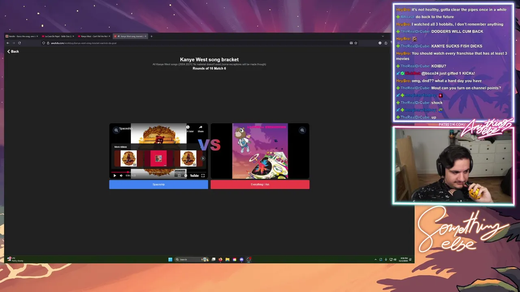This screenshot has width=520, height=292.
Task: Open the Windows Start menu
Action: pyautogui.click(x=170, y=260)
